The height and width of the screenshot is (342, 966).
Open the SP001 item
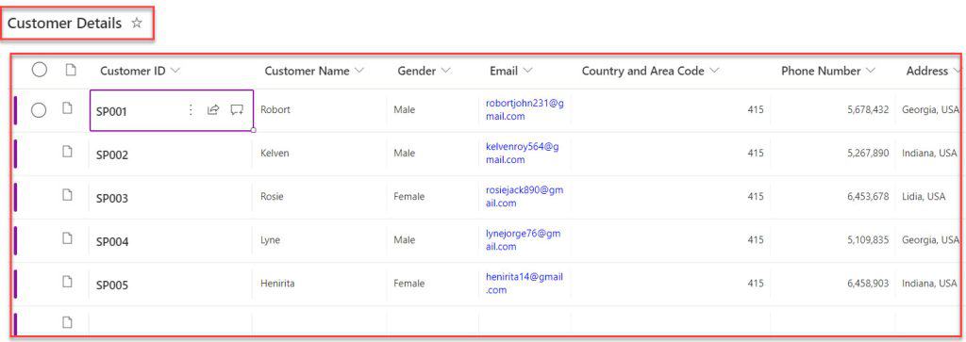111,112
